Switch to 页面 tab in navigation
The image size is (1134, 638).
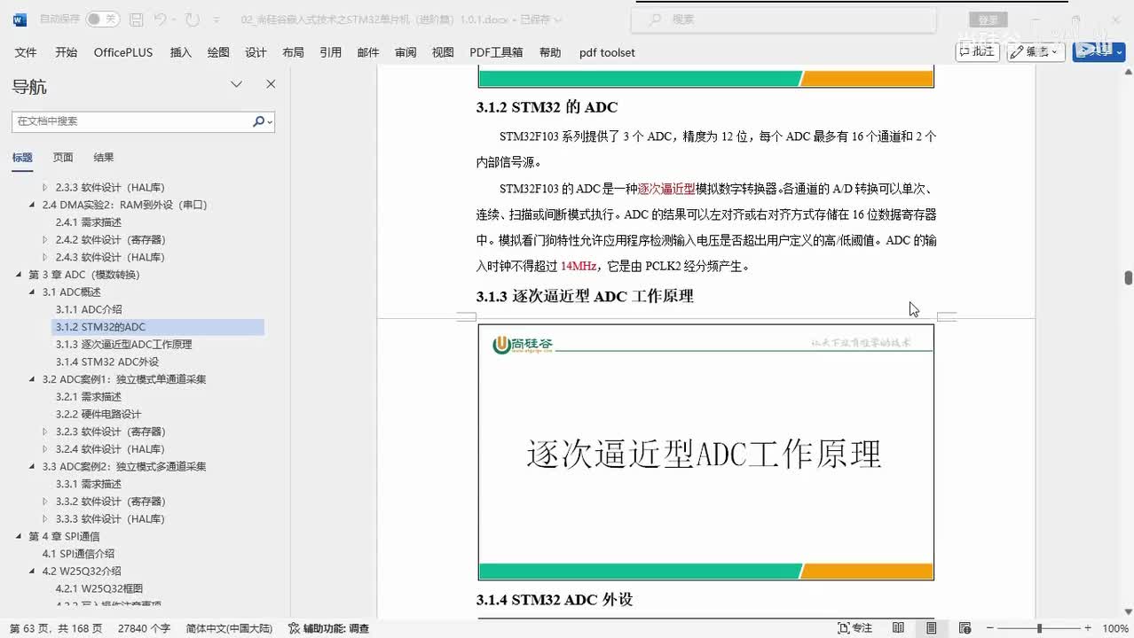click(62, 158)
